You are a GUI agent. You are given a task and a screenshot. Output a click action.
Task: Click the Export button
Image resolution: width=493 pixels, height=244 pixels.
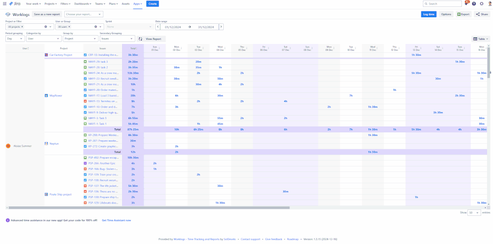point(464,14)
